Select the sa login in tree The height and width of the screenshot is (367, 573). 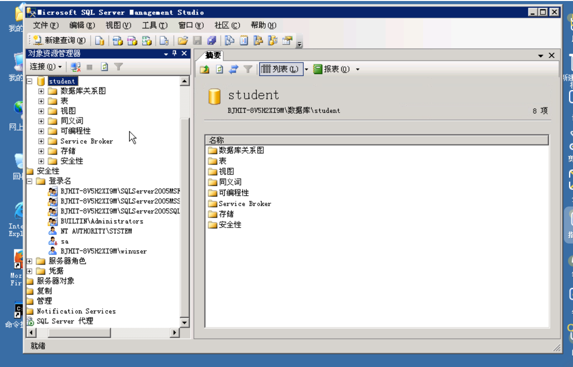click(65, 241)
